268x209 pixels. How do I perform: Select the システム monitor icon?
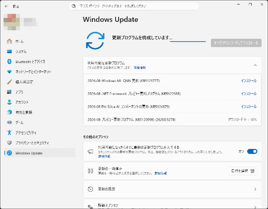(x=9, y=51)
